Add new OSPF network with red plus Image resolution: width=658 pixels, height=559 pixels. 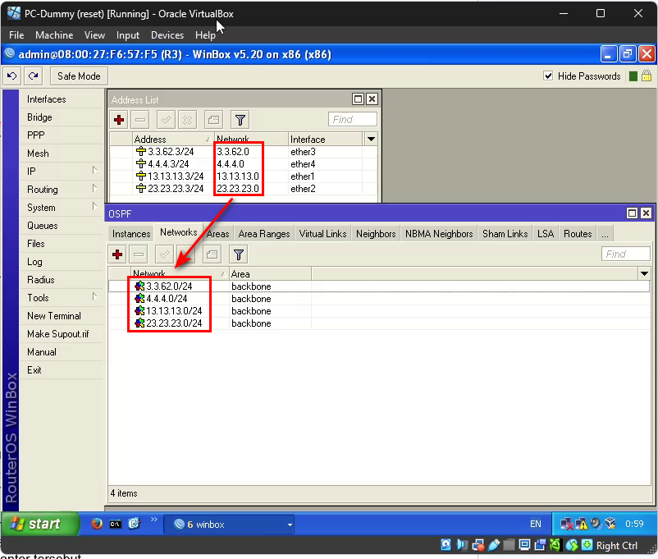point(117,254)
